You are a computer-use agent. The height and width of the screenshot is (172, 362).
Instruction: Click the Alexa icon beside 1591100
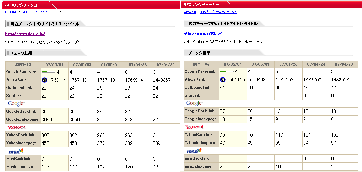[x=223, y=80]
